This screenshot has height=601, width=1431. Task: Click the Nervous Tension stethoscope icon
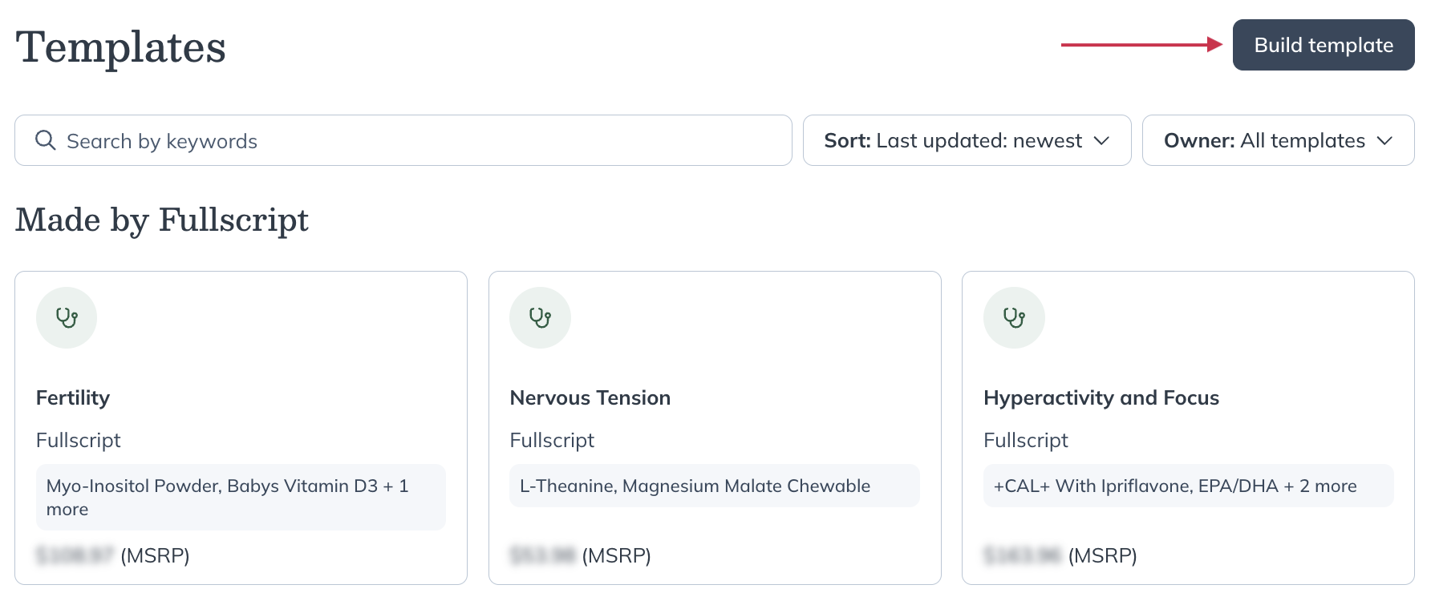(x=540, y=318)
